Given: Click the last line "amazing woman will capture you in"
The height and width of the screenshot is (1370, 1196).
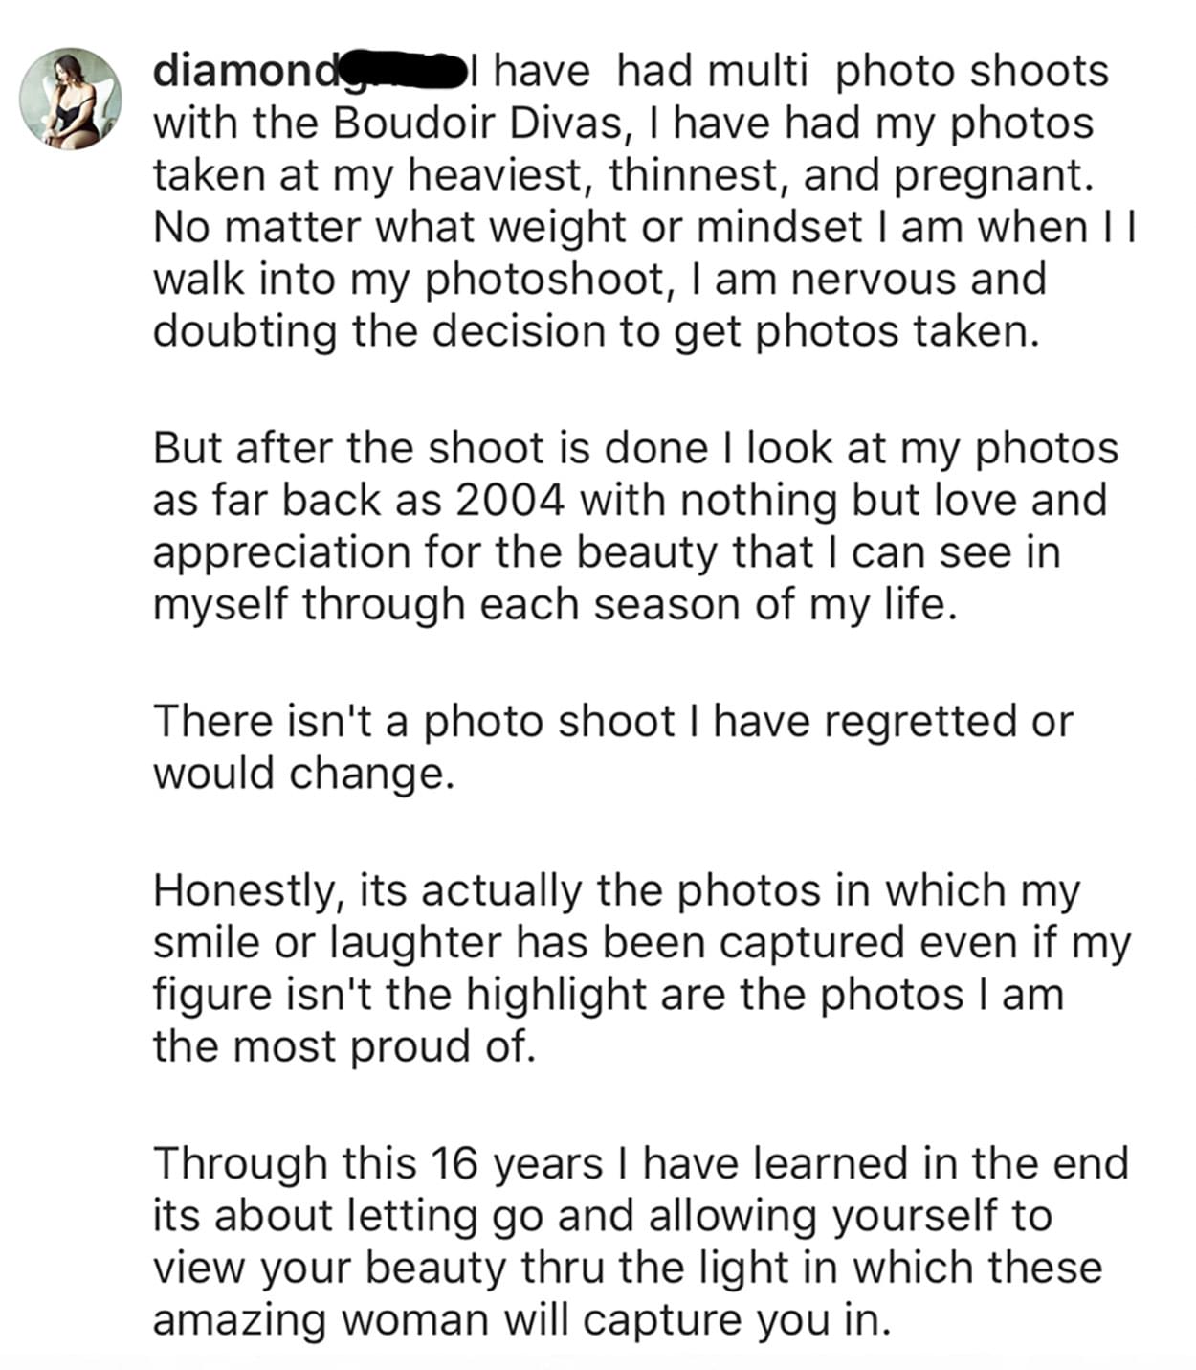Looking at the screenshot, I should pyautogui.click(x=522, y=1319).
